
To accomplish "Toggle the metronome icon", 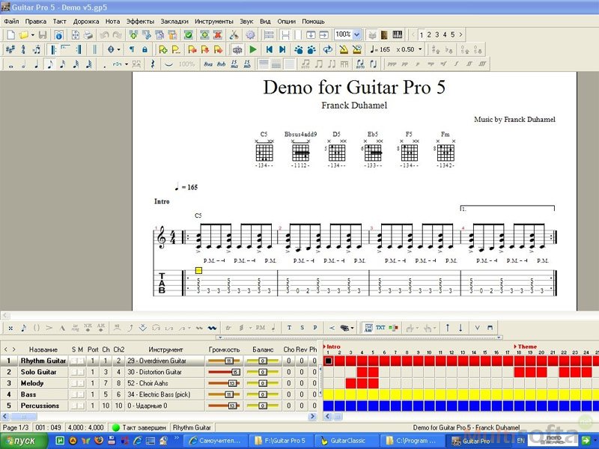I will coord(344,49).
